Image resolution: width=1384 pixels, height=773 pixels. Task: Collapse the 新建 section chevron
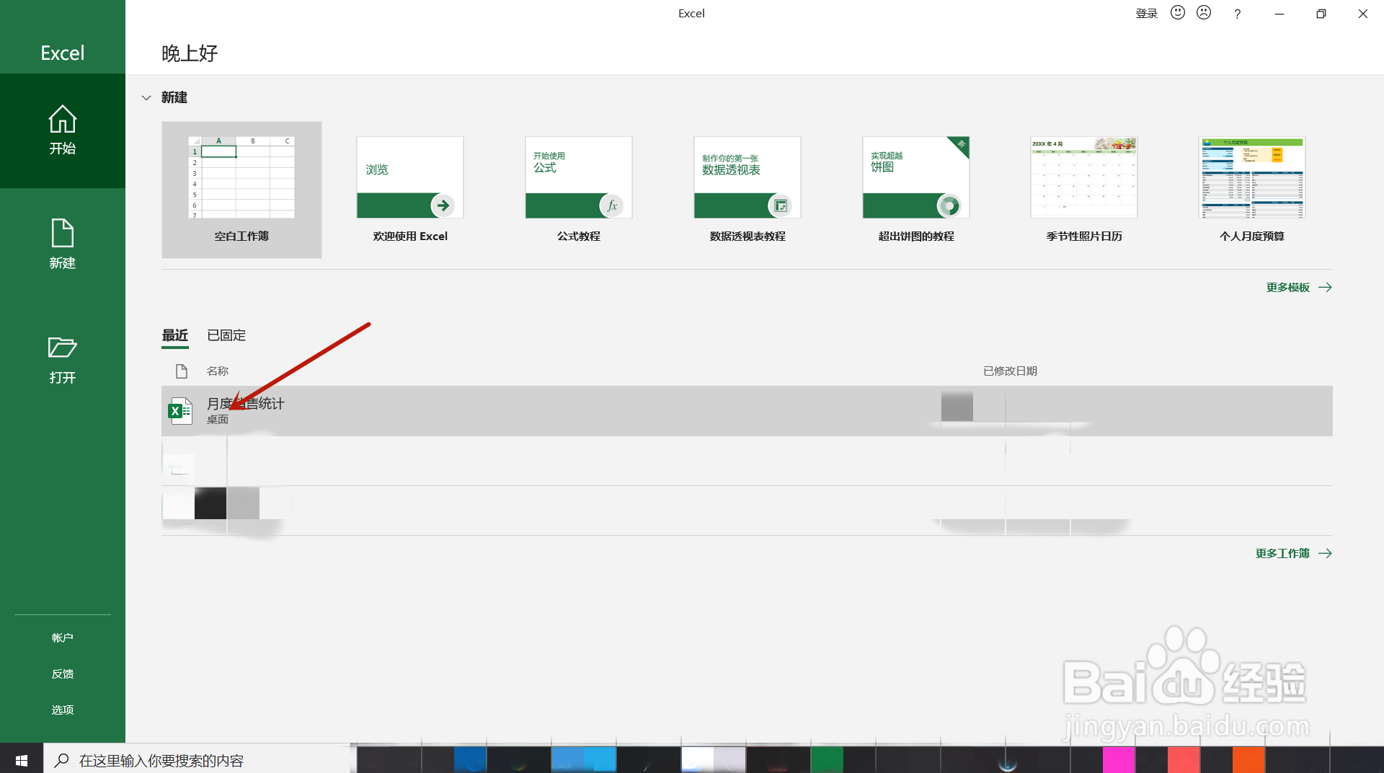(x=146, y=97)
